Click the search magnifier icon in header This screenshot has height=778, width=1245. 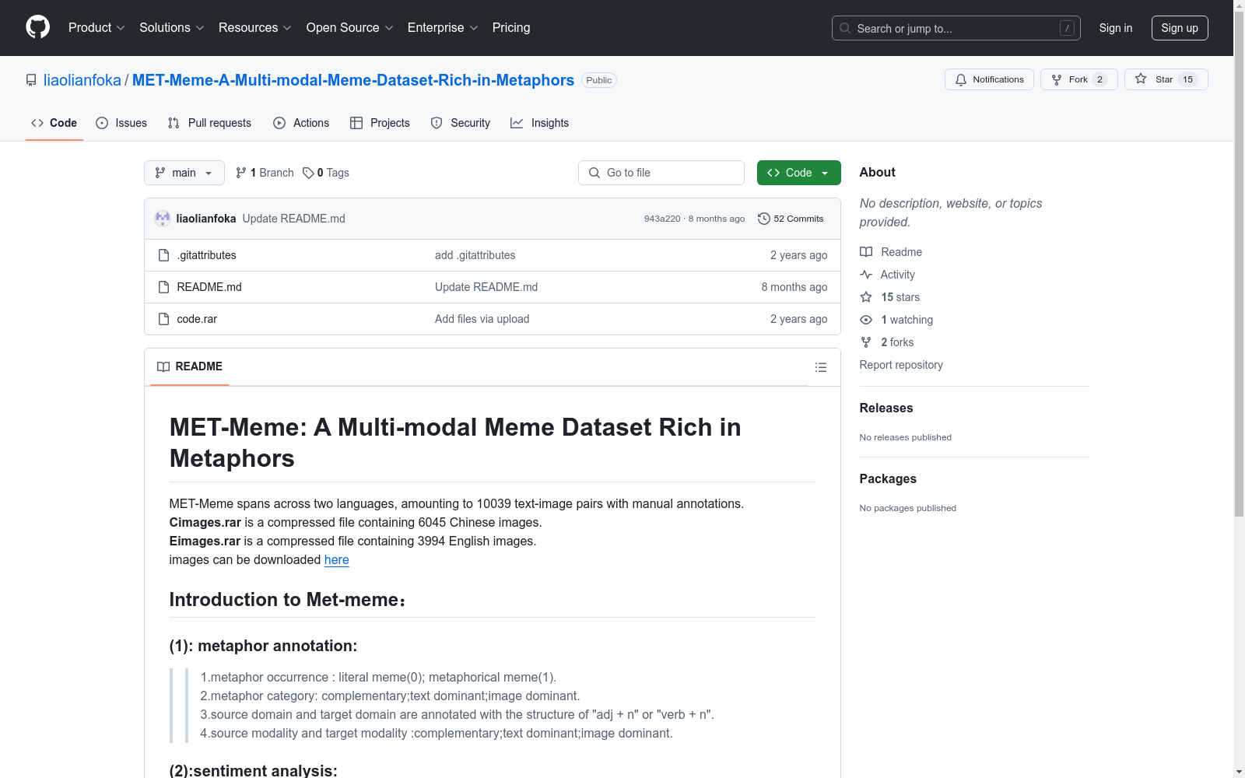tap(845, 28)
